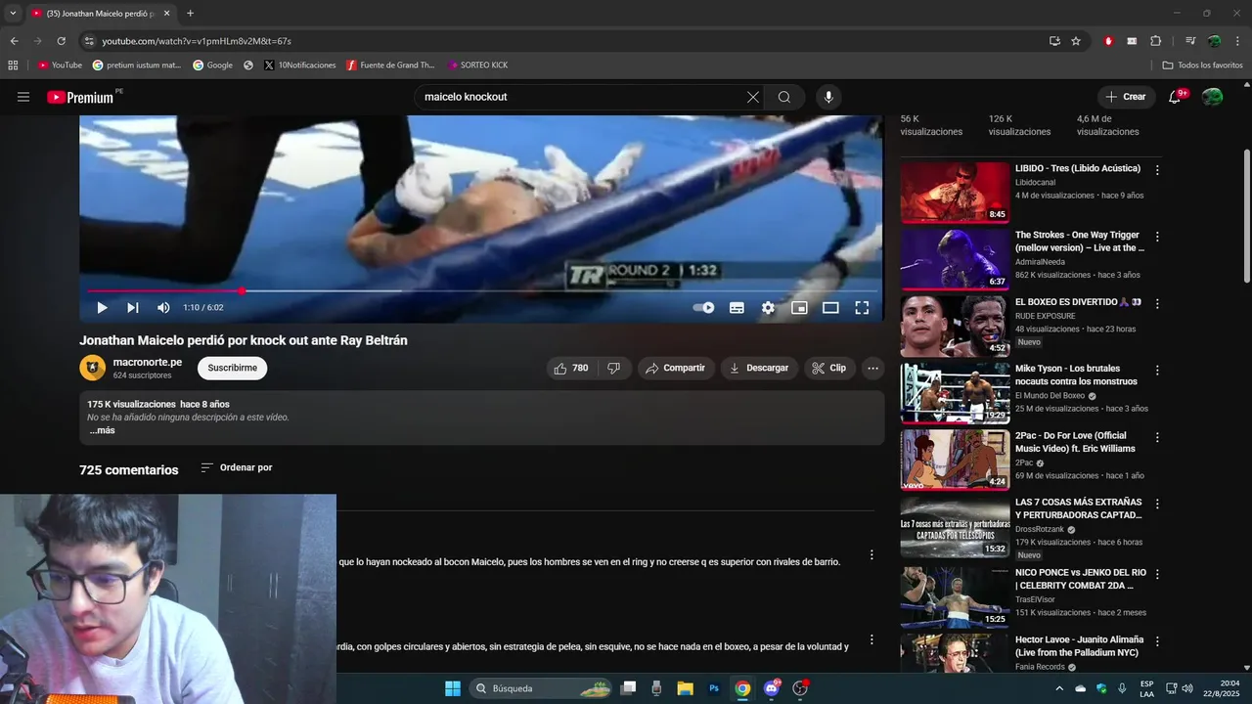Subscribe to macronorte.pe channel
Image resolution: width=1252 pixels, height=704 pixels.
[232, 368]
